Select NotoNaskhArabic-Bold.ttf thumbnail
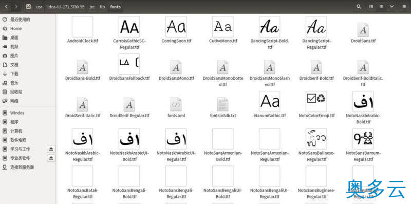This screenshot has height=204, width=411. (363, 101)
